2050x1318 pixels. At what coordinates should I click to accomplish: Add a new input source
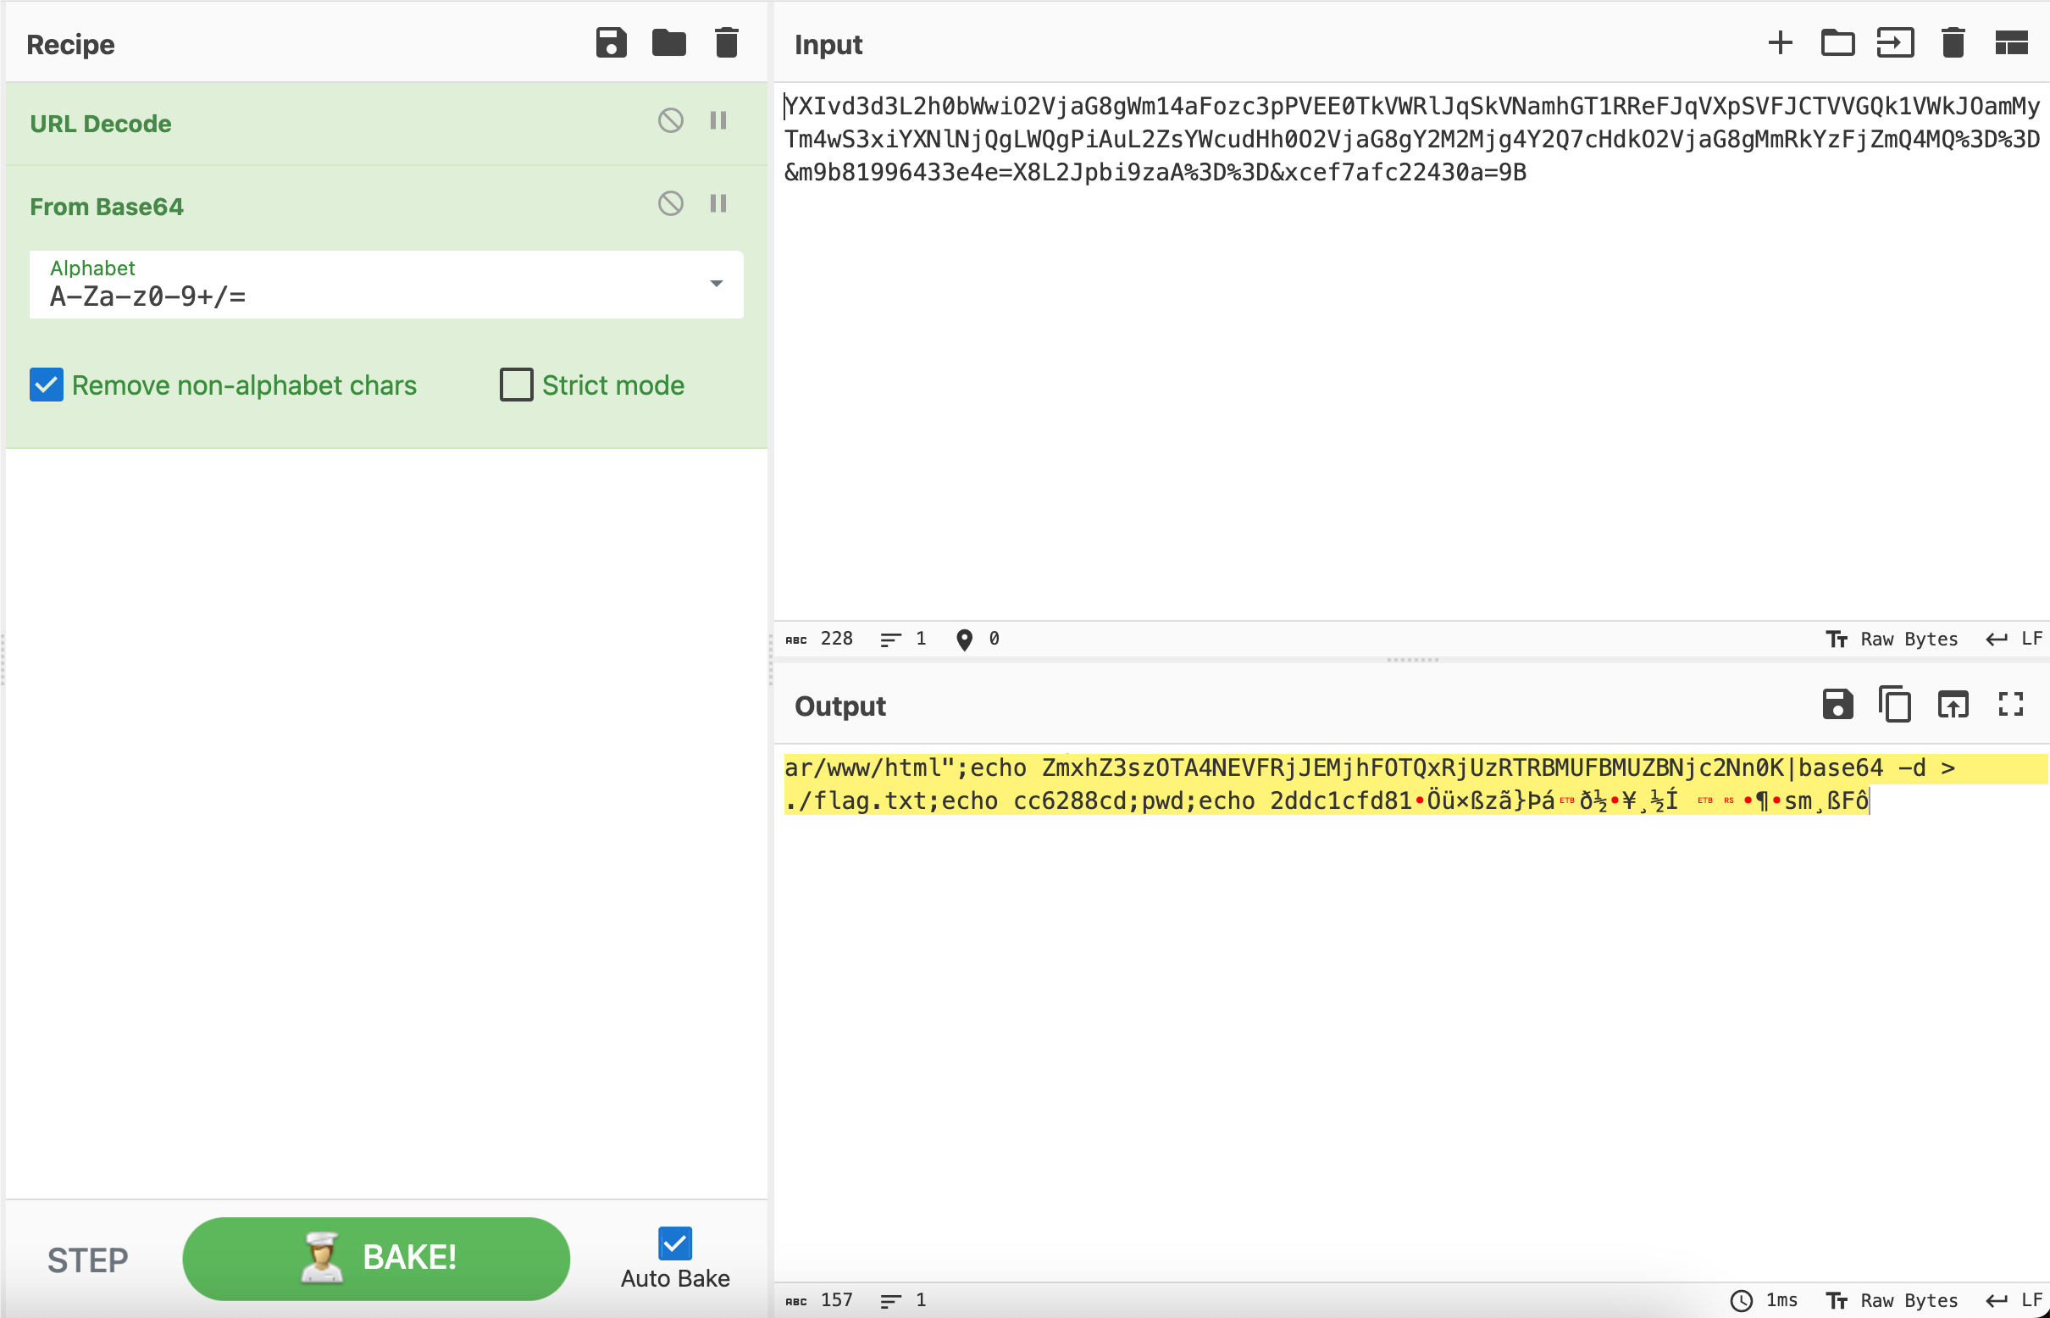point(1781,43)
